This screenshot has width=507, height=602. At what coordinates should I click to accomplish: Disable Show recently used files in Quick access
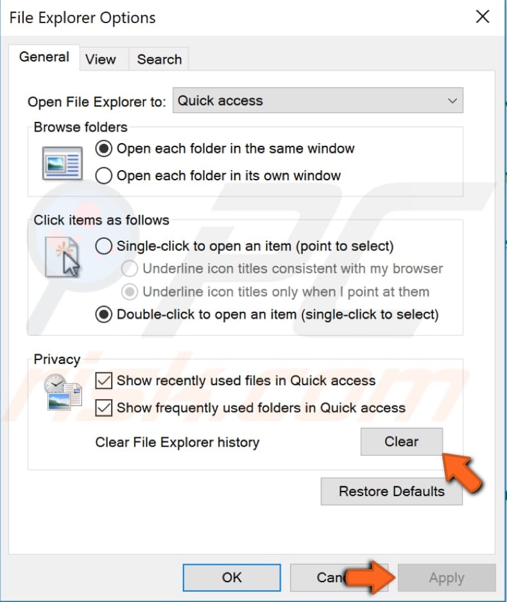[102, 381]
